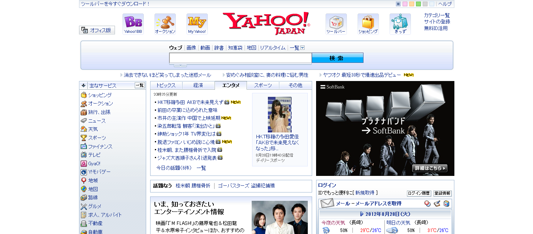
Task: Click the テレビ television icon
Action: tap(84, 155)
